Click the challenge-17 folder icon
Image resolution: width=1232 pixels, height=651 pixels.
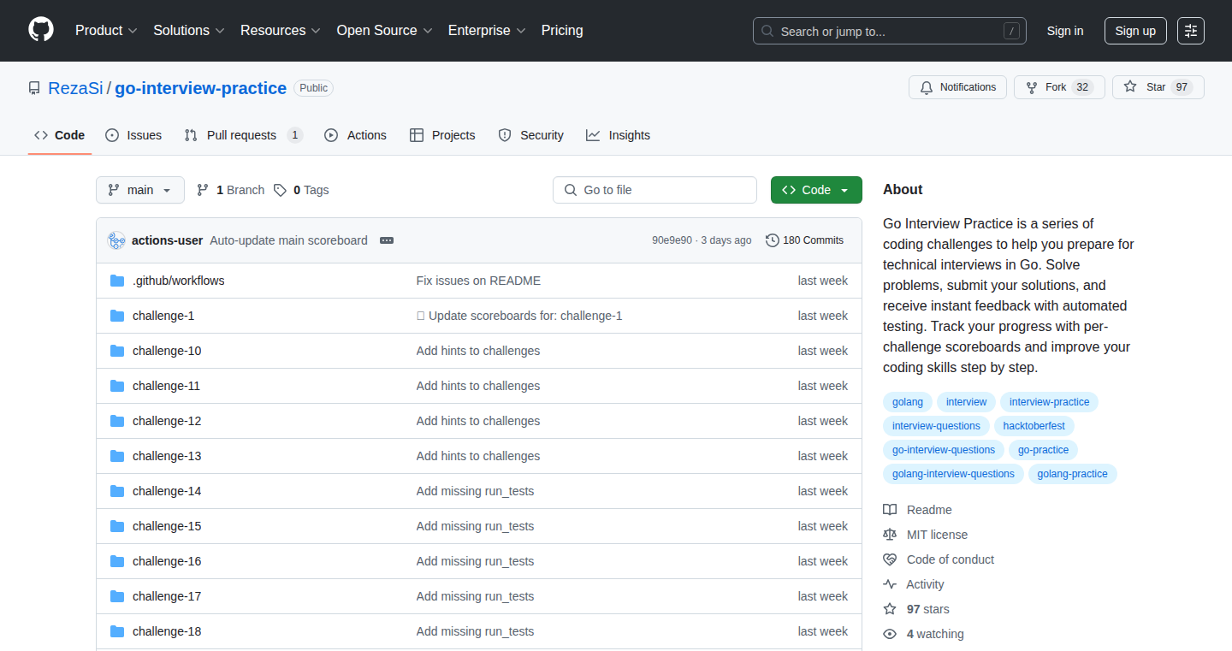pos(117,596)
